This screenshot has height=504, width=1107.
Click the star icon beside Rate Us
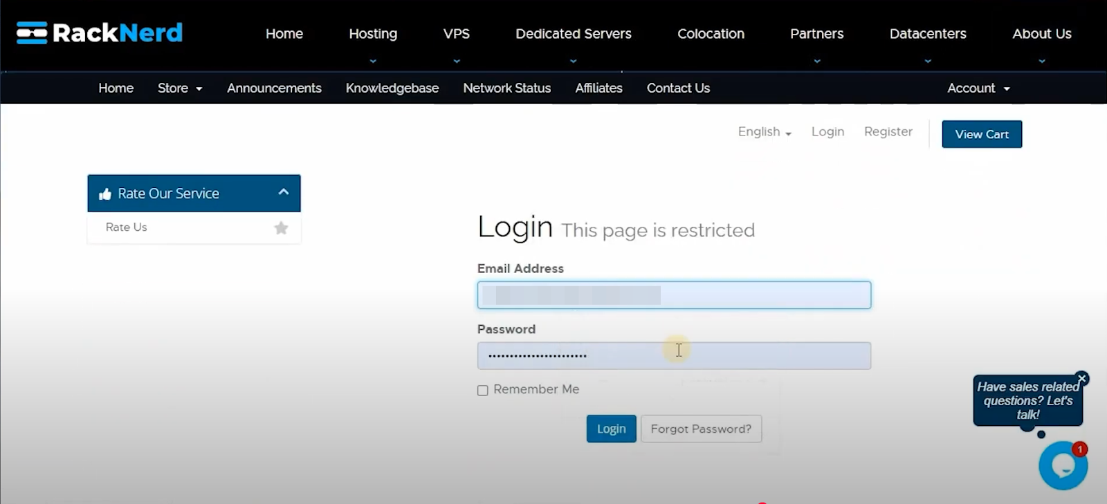tap(281, 227)
